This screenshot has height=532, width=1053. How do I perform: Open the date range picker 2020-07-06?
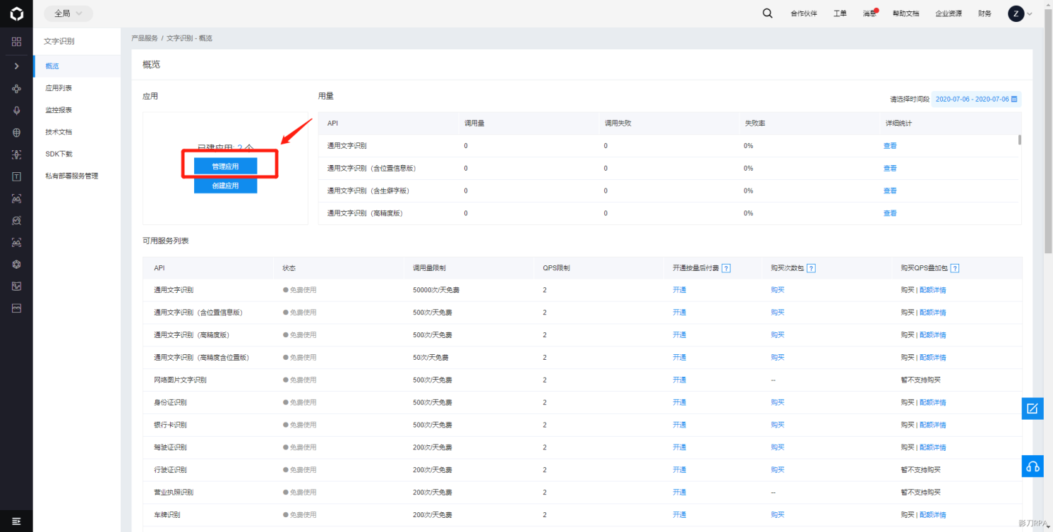976,99
